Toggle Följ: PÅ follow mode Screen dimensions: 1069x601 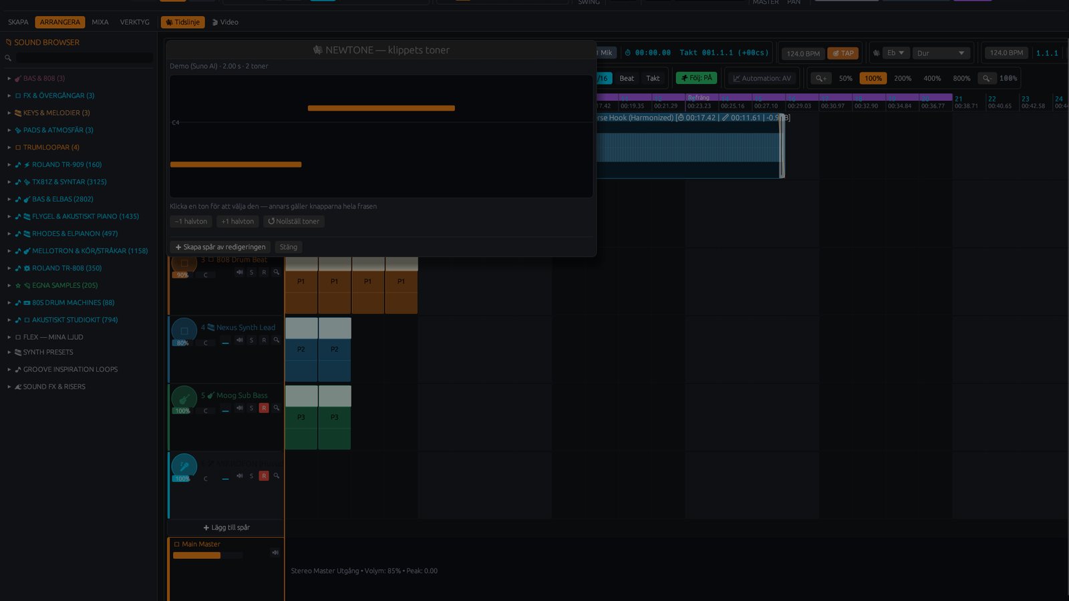(x=696, y=78)
